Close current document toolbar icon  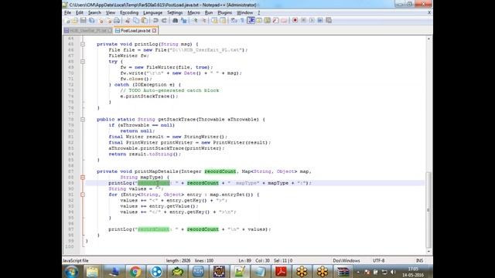(101, 21)
